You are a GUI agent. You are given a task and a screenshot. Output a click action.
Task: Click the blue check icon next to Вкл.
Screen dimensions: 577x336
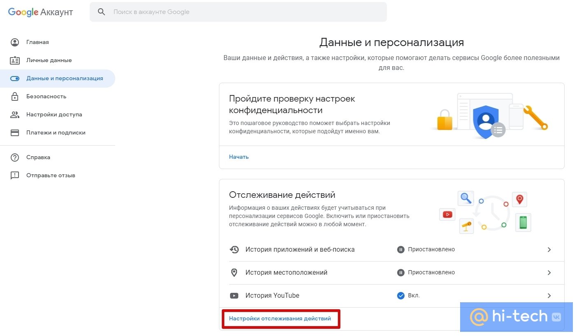point(400,296)
